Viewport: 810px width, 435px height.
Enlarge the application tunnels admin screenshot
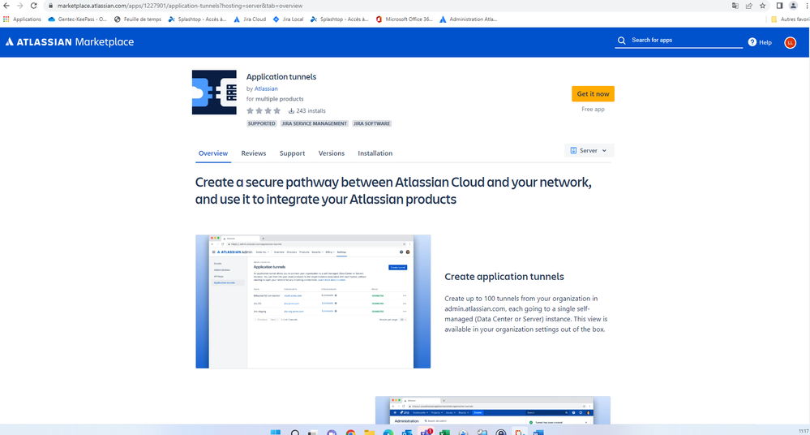pyautogui.click(x=313, y=302)
